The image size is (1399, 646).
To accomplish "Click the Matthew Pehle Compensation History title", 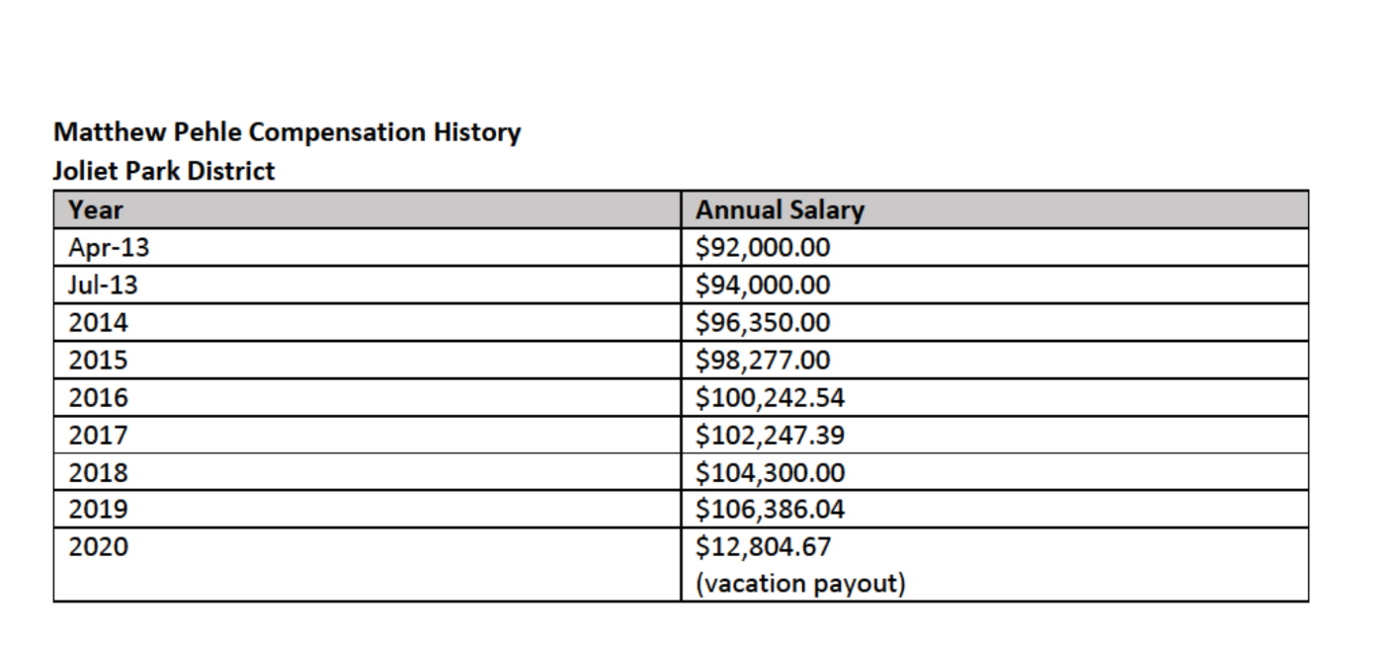I will [287, 132].
